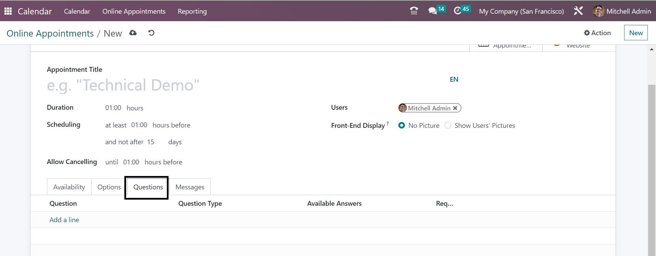Open the activities clock icon
The height and width of the screenshot is (256, 656).
click(457, 11)
